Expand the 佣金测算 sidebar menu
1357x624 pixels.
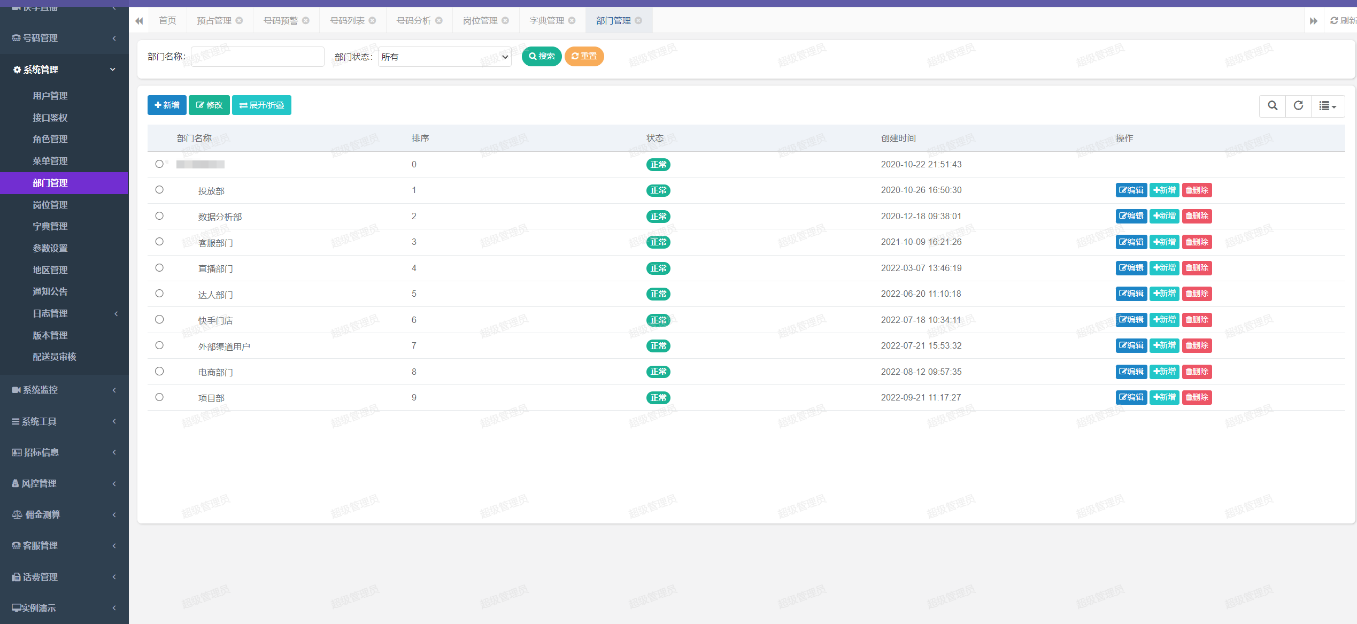(x=64, y=514)
